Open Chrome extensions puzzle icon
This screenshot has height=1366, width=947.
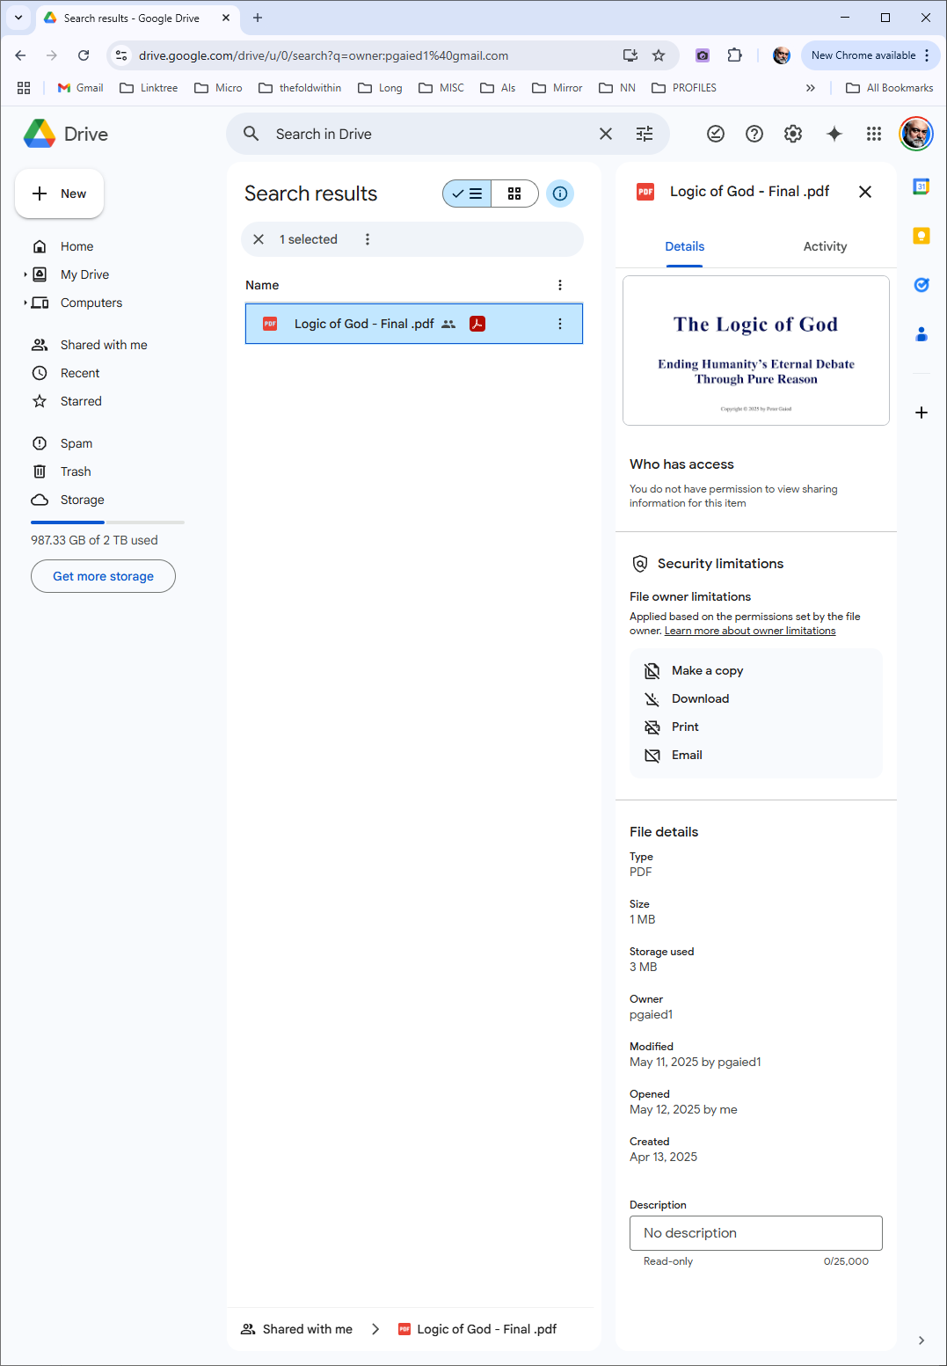point(735,55)
